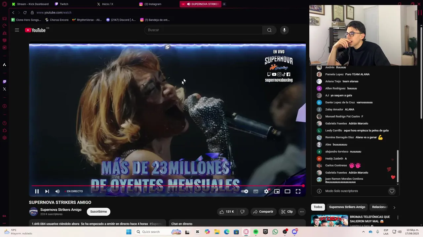
Task: Select the Todos filter chip
Action: [x=318, y=207]
